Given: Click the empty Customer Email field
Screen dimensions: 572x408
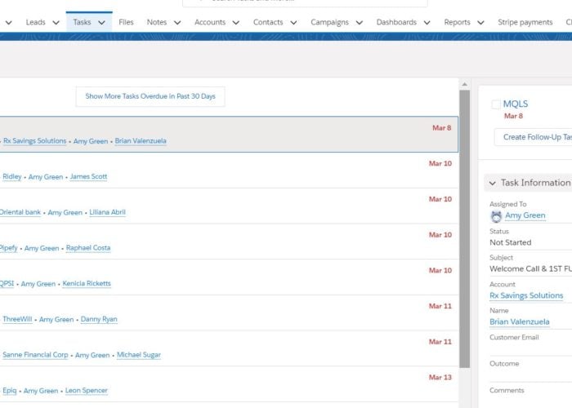Looking at the screenshot, I should point(531,349).
